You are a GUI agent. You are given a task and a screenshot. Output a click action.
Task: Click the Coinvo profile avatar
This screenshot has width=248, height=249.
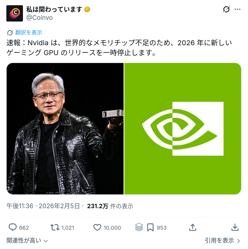(x=15, y=13)
